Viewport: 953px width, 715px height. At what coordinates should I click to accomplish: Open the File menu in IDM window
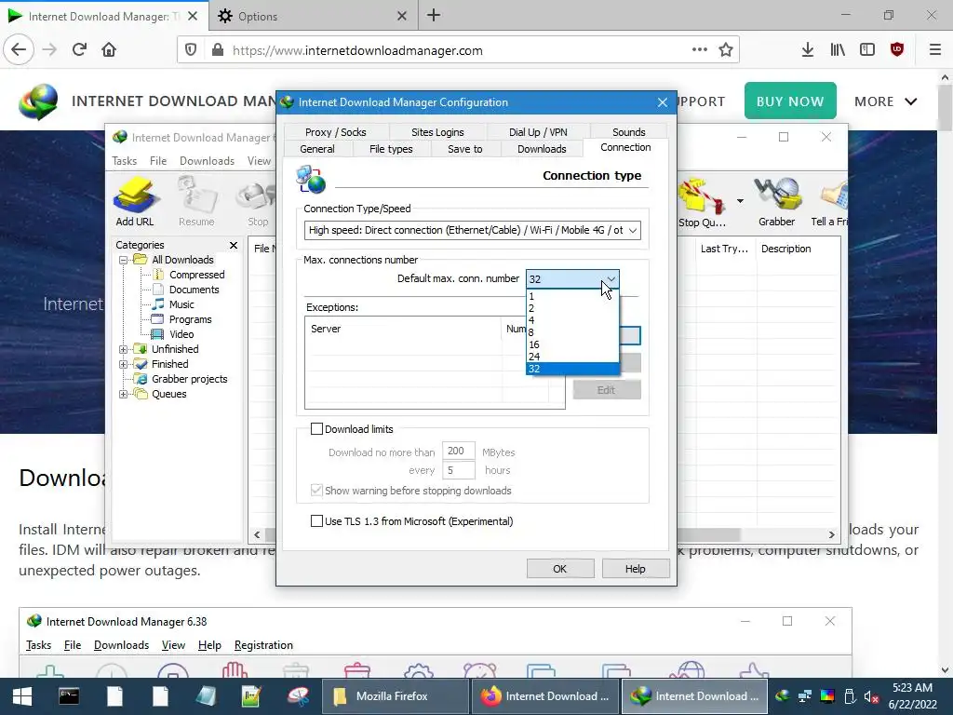(x=158, y=161)
